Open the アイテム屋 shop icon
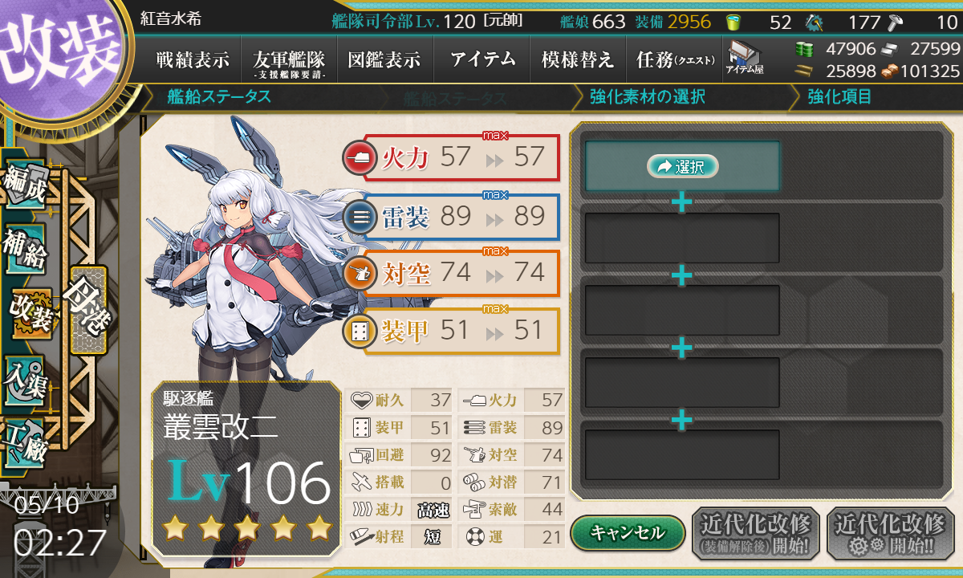The image size is (963, 578). click(x=745, y=58)
